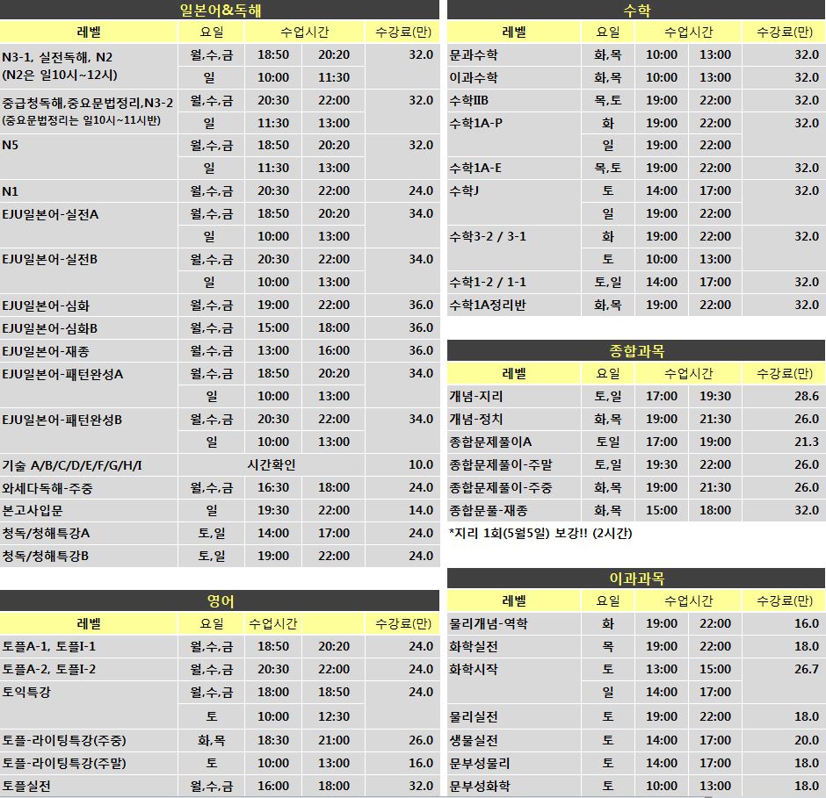Click the 토플A-1, 토플I-1 cell
Image resolution: width=826 pixels, height=798 pixels.
[x=89, y=646]
